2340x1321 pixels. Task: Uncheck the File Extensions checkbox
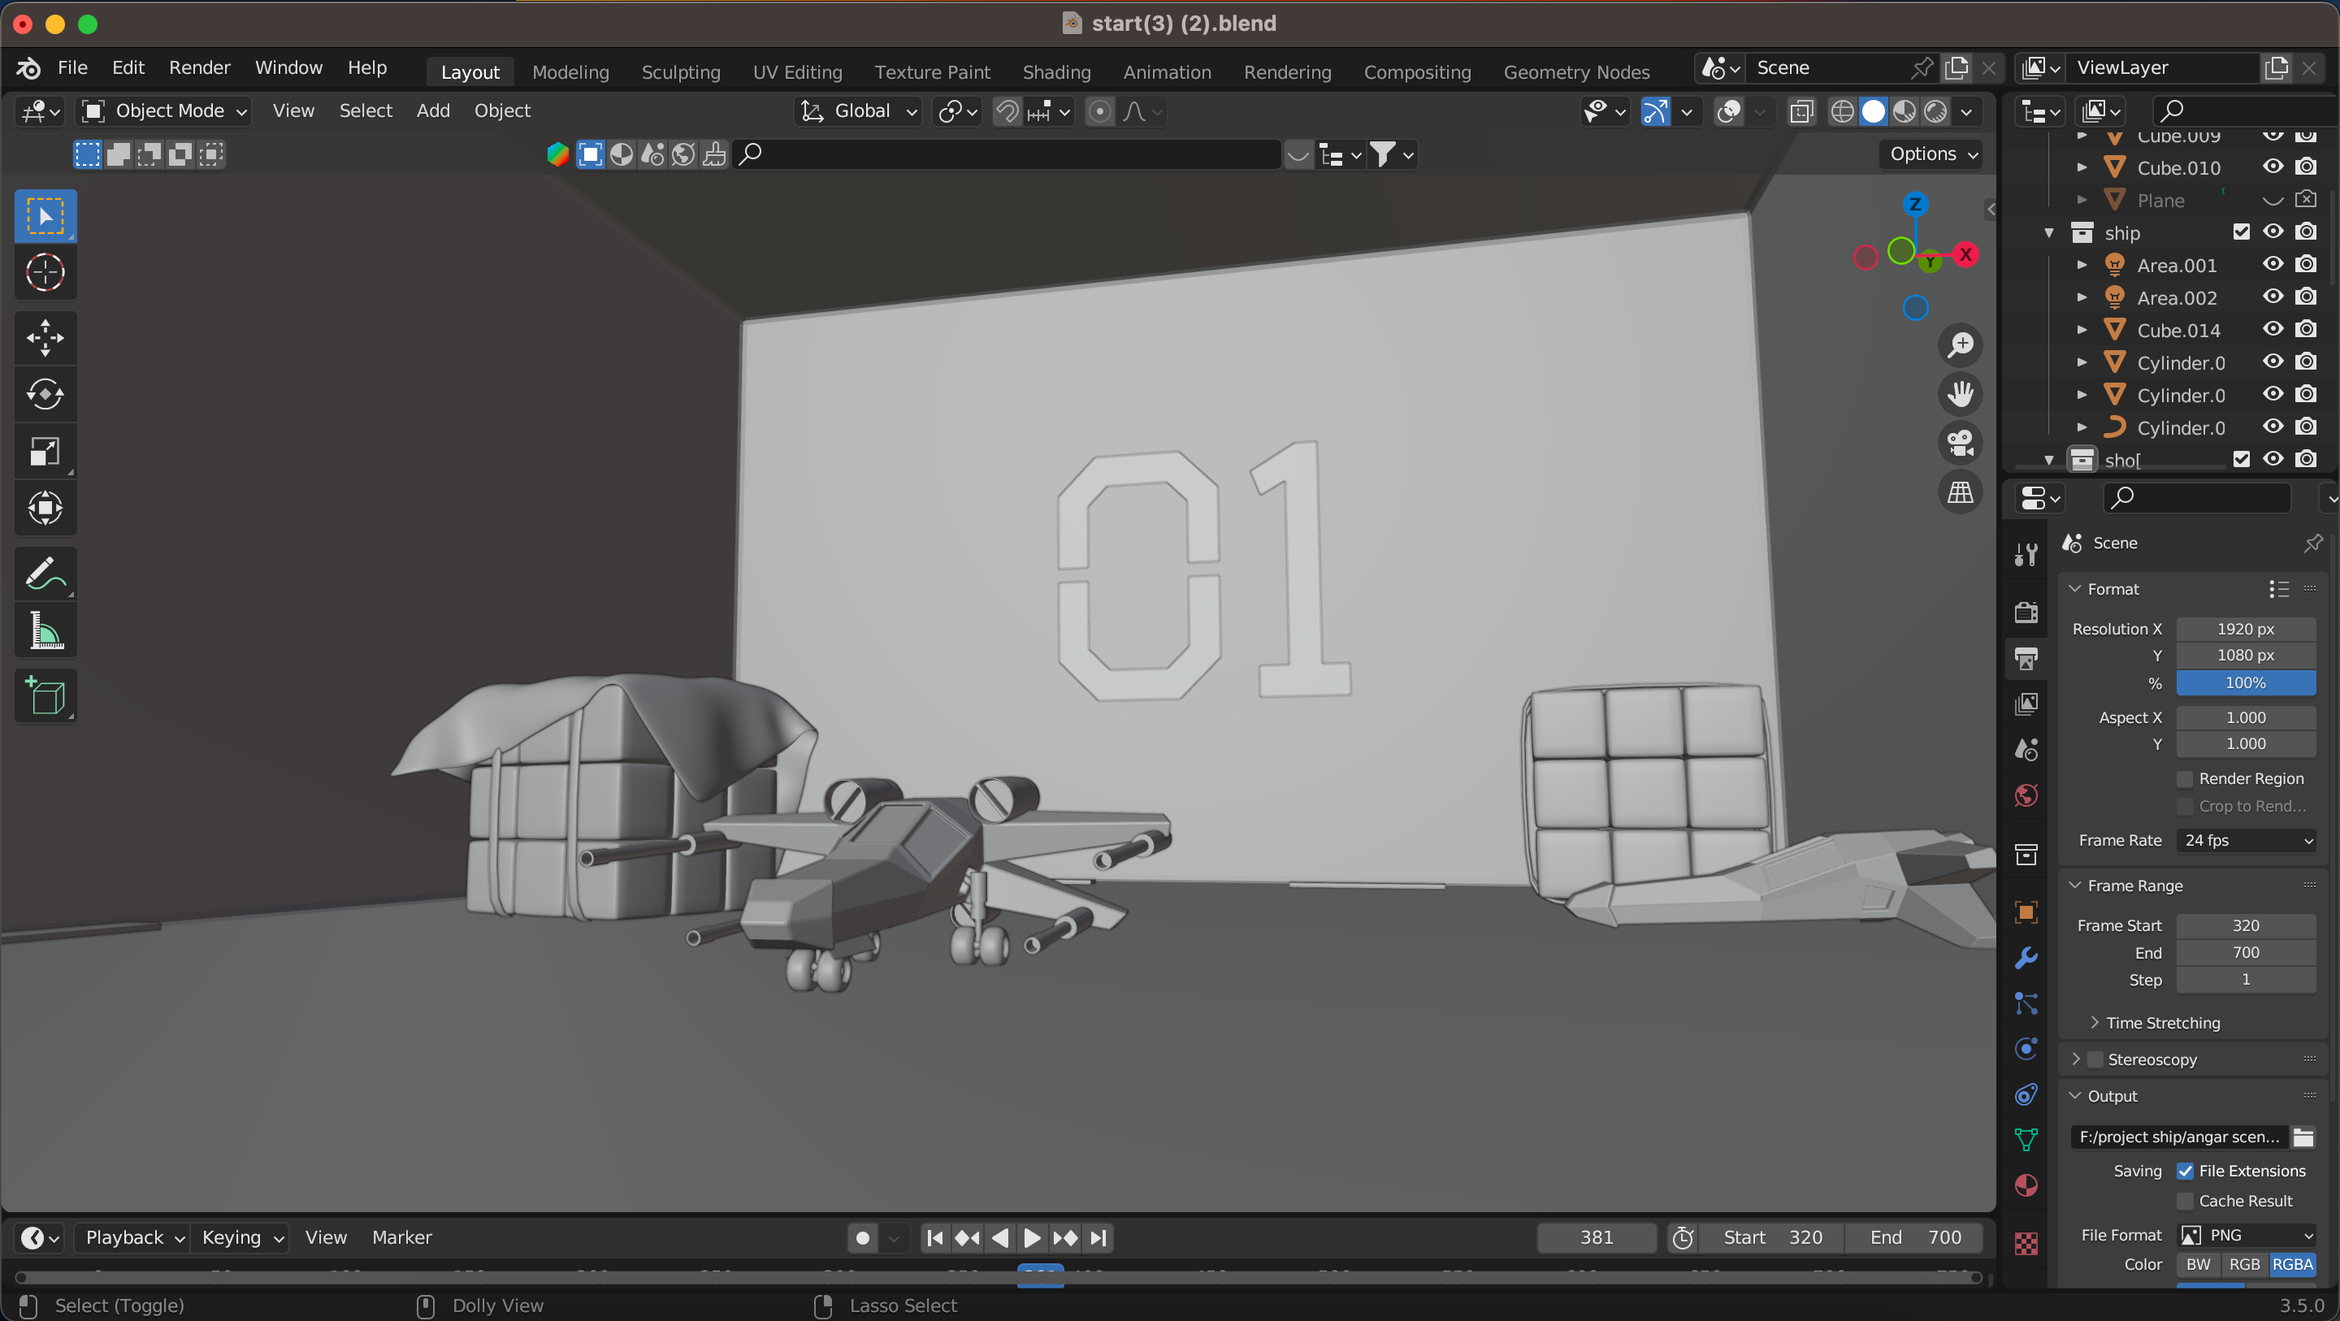2186,1171
